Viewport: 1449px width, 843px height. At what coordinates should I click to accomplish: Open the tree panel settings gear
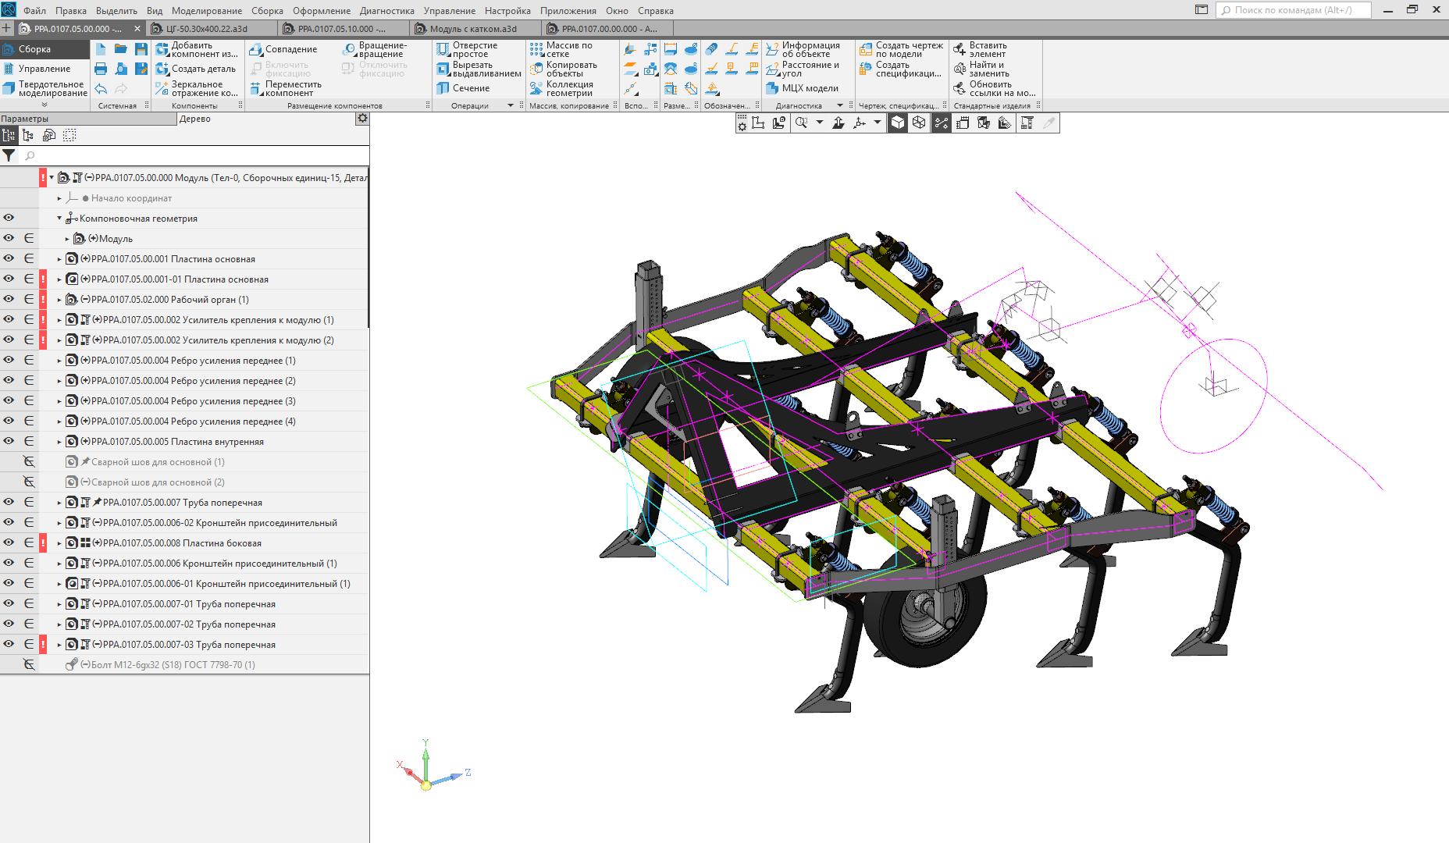[361, 119]
